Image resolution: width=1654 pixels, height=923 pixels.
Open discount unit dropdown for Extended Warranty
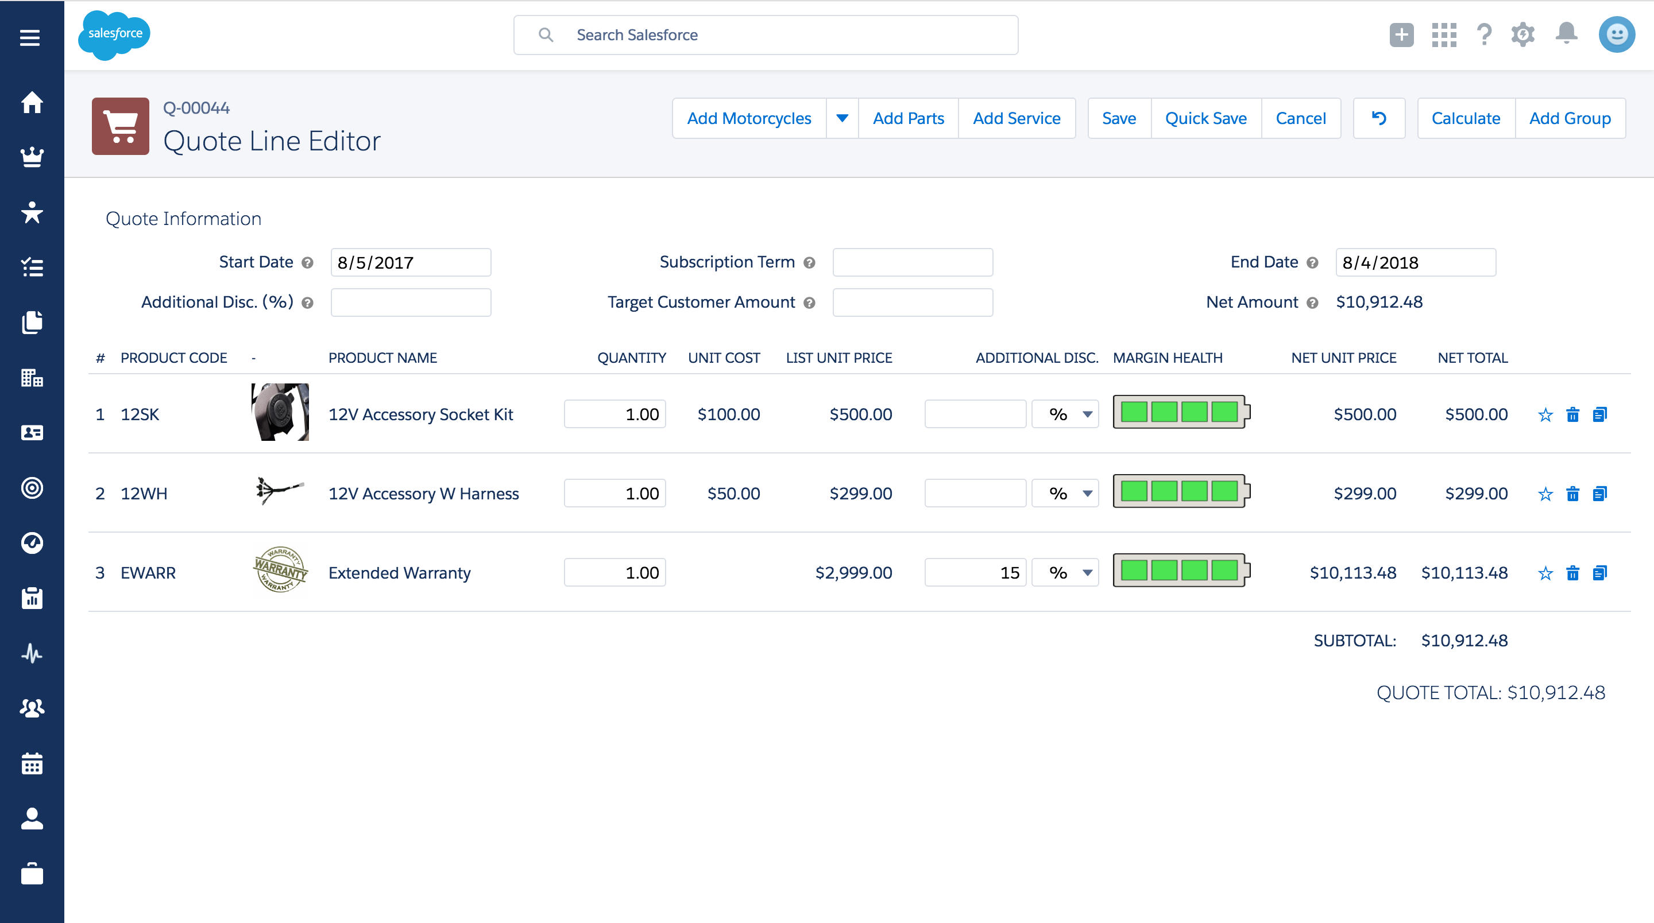[1065, 572]
